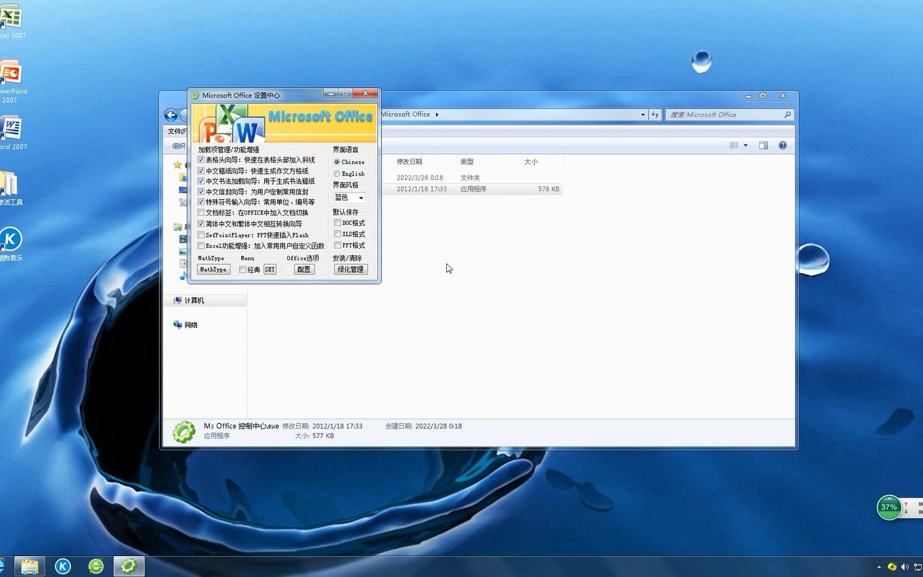Click 组织 on the Explorer toolbar
The width and height of the screenshot is (923, 577).
tap(179, 146)
